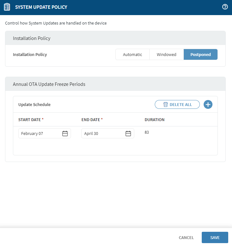232x245 pixels.
Task: Click the DURATION column header
Action: coord(154,120)
